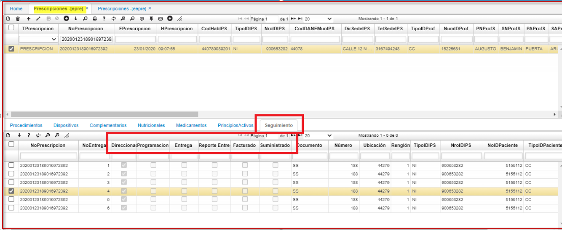Screen dimensions: 562x230
Task: Close the Prescripciones -[eepre] tab
Action: coord(150,8)
